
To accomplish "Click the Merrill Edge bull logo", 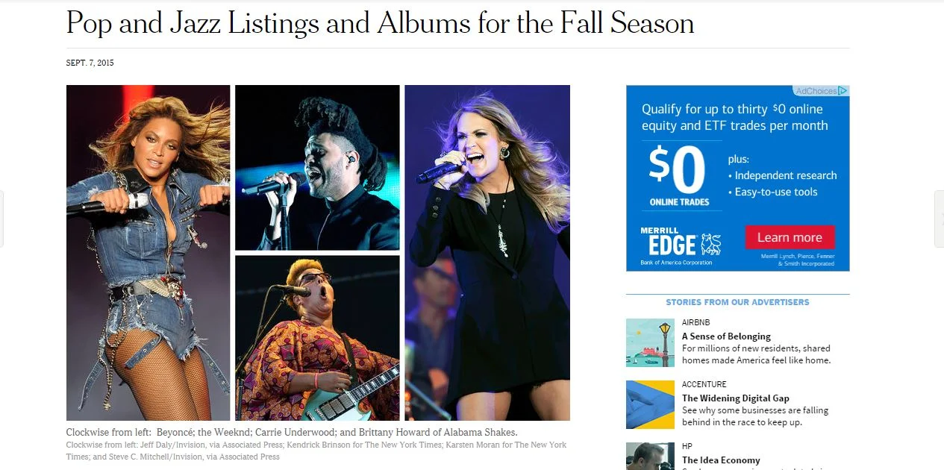I will pos(711,245).
